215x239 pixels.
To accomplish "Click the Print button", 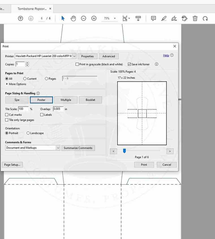I will pyautogui.click(x=144, y=165).
